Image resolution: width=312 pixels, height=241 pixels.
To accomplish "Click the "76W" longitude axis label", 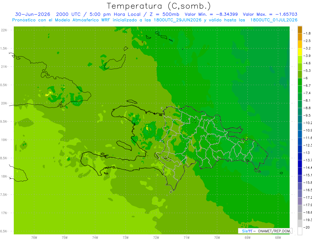I will [34, 238].
